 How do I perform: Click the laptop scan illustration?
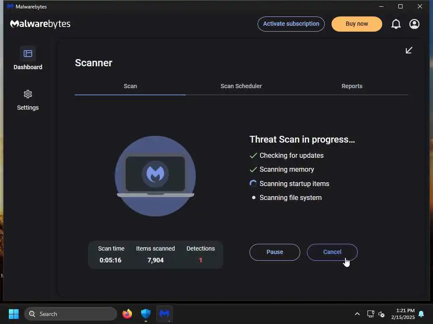pos(156,176)
